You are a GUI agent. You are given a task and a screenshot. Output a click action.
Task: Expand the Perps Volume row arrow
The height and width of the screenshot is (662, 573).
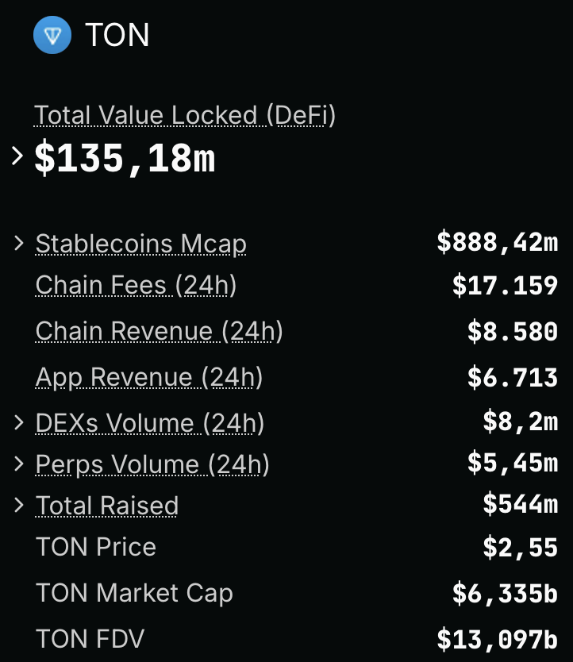point(19,464)
